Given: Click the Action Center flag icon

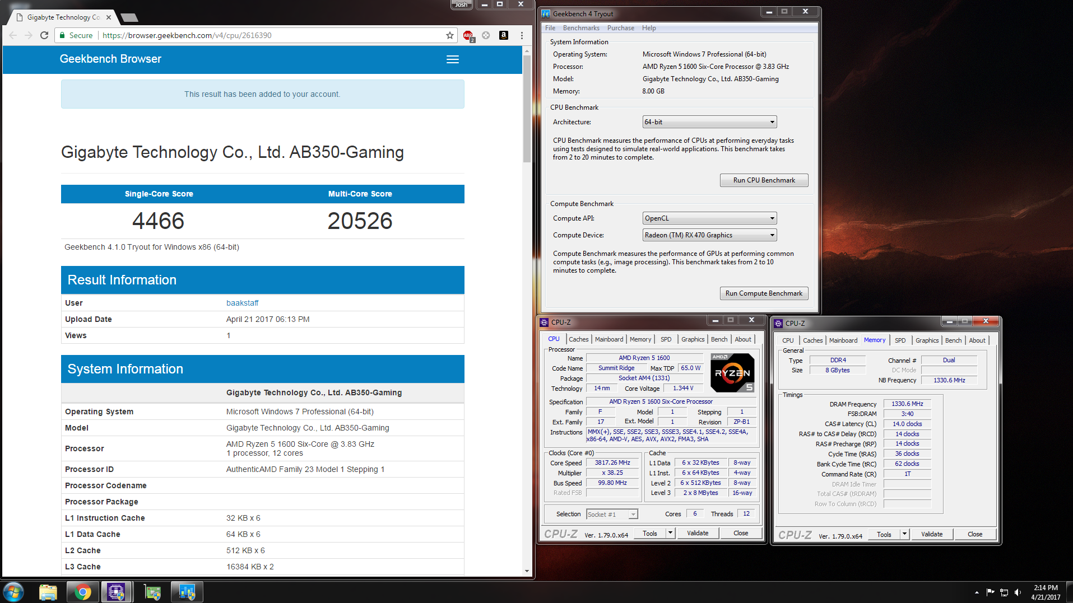Looking at the screenshot, I should point(990,592).
